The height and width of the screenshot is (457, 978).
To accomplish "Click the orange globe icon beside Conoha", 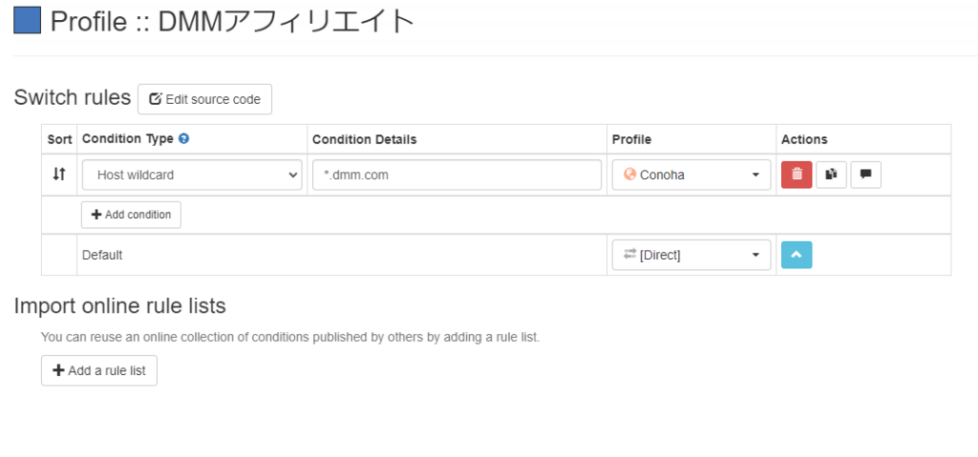I will coord(630,175).
